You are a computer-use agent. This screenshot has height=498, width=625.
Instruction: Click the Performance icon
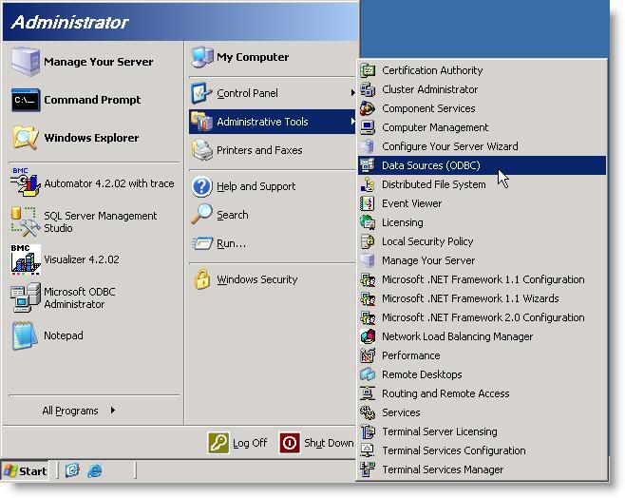(368, 355)
